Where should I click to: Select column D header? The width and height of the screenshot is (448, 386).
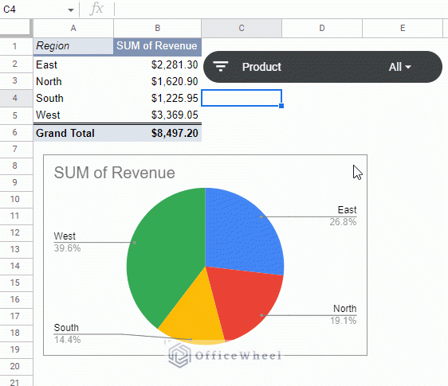tap(322, 28)
